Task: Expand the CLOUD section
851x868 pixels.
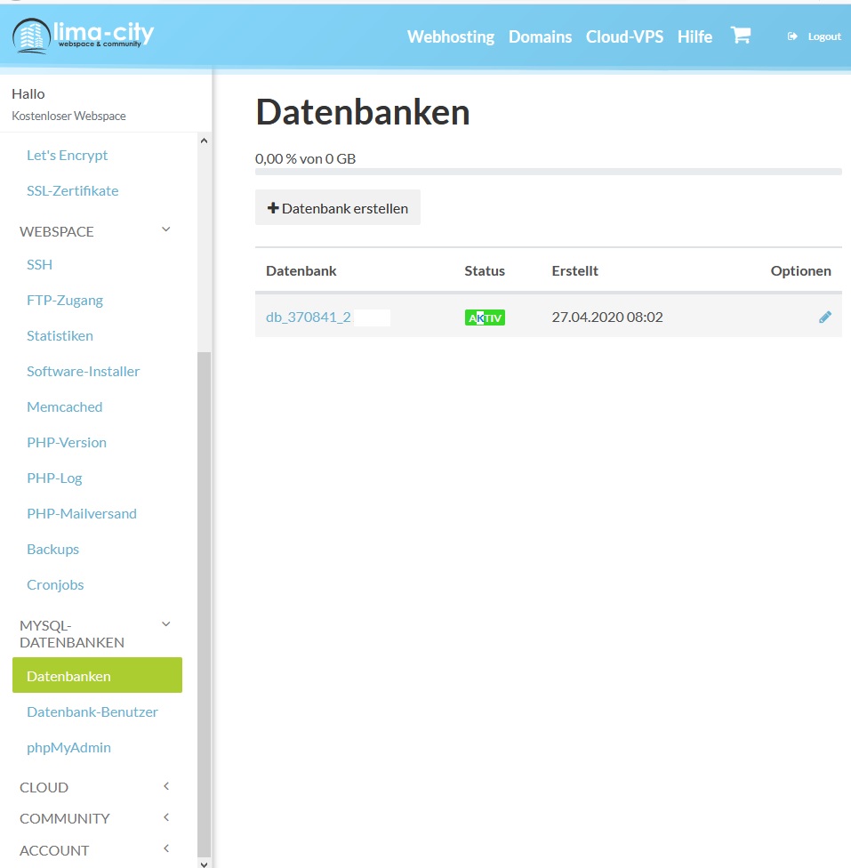Action: pyautogui.click(x=165, y=786)
